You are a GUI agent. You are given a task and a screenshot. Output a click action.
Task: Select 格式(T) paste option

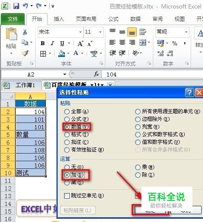tap(76, 134)
